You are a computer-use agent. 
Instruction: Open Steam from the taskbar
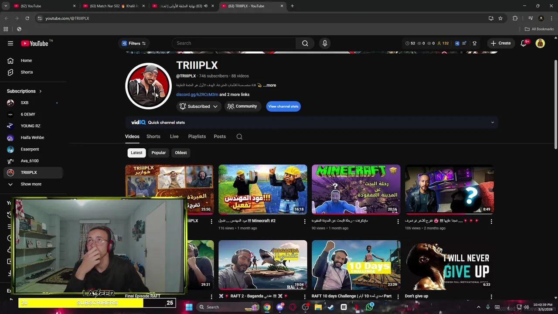(331, 307)
